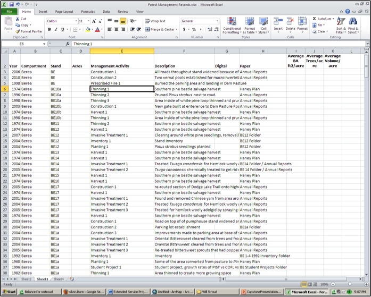Click the Insert cells icon

tap(278, 21)
